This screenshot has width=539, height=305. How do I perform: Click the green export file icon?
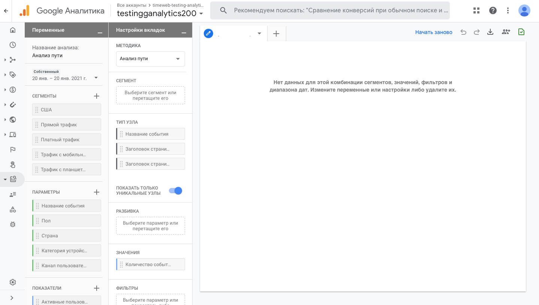(521, 32)
